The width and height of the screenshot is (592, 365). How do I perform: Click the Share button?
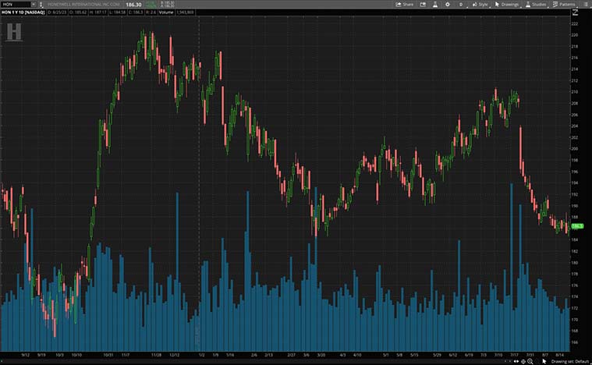pyautogui.click(x=404, y=5)
